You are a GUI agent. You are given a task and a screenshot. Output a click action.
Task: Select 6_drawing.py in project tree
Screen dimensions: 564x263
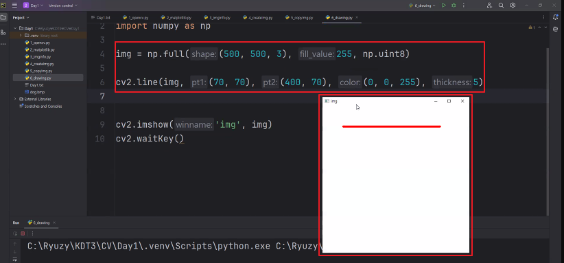tap(38, 78)
